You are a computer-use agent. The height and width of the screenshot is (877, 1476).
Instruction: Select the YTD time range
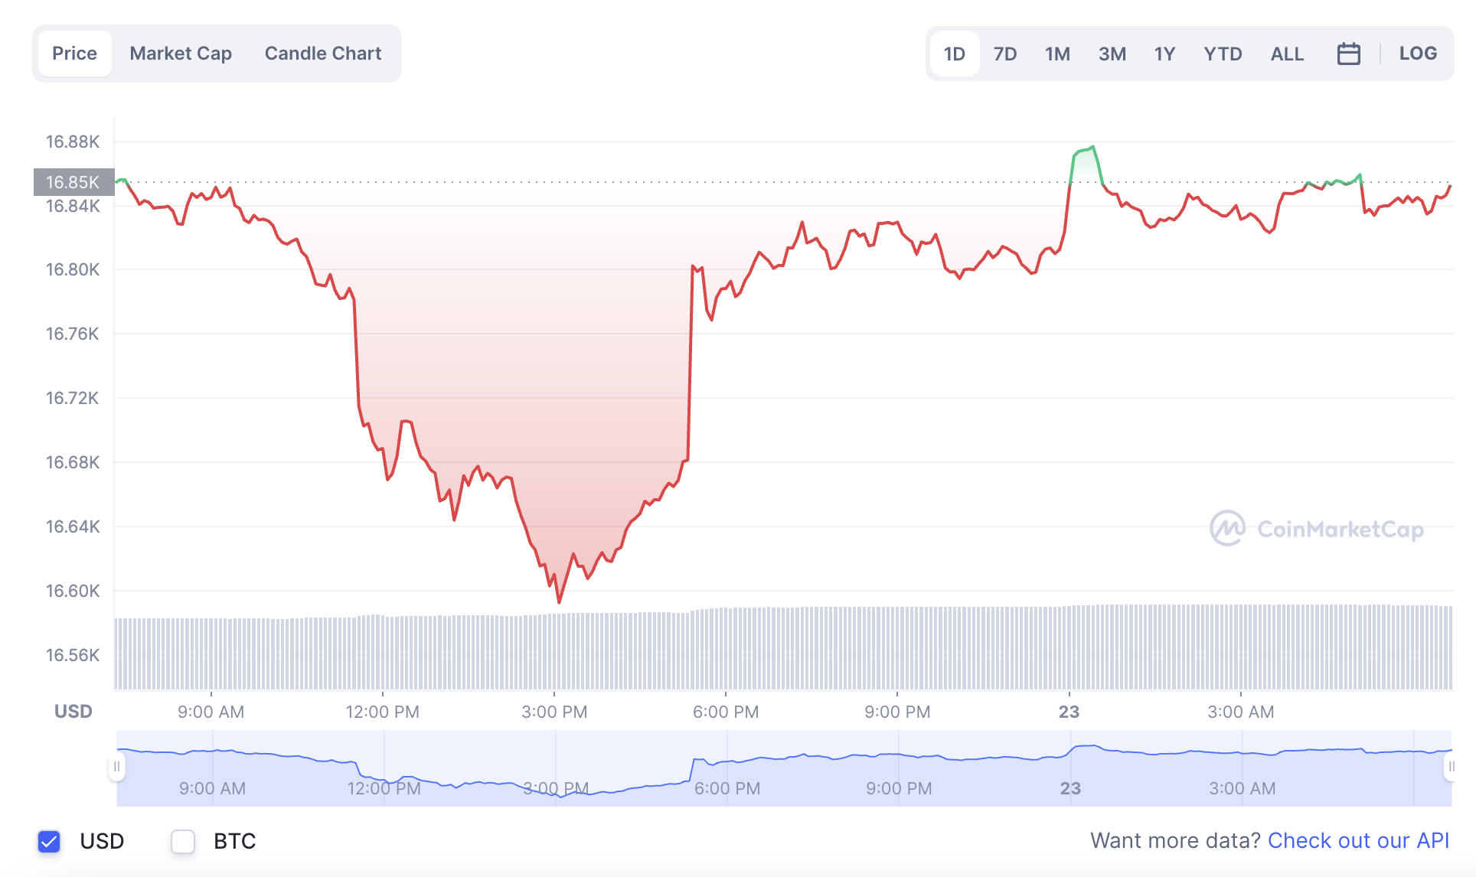pos(1223,54)
